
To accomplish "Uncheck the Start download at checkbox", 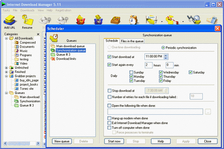I will [x=109, y=57].
